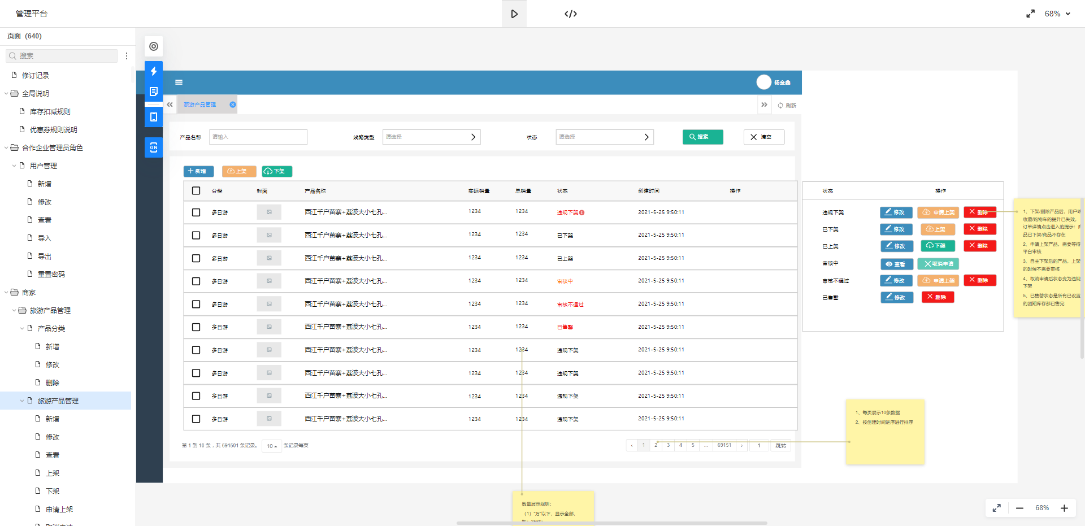
Task: Open the 修订记录 page
Action: (36, 76)
